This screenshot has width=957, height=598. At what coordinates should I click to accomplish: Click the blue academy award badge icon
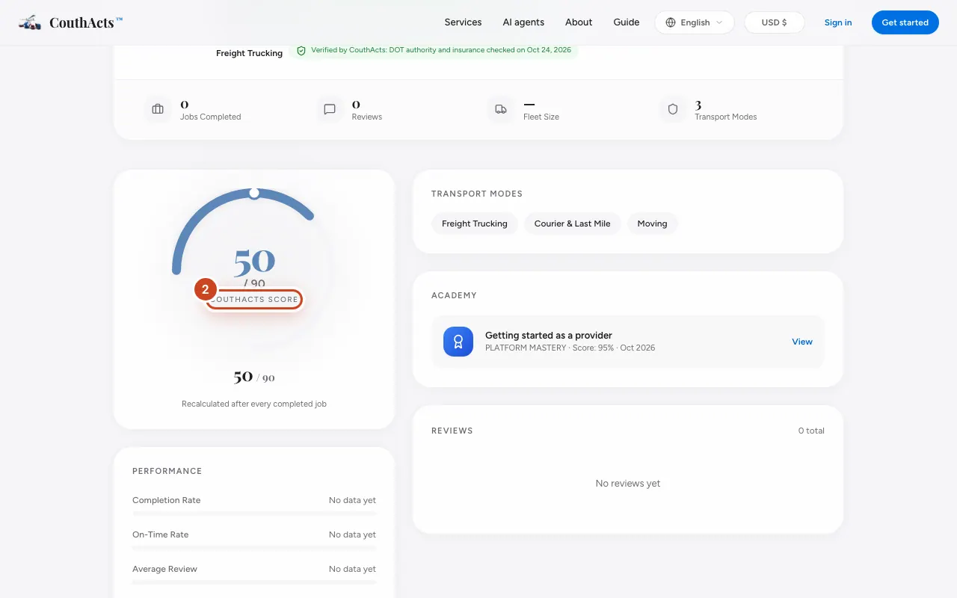(x=458, y=342)
